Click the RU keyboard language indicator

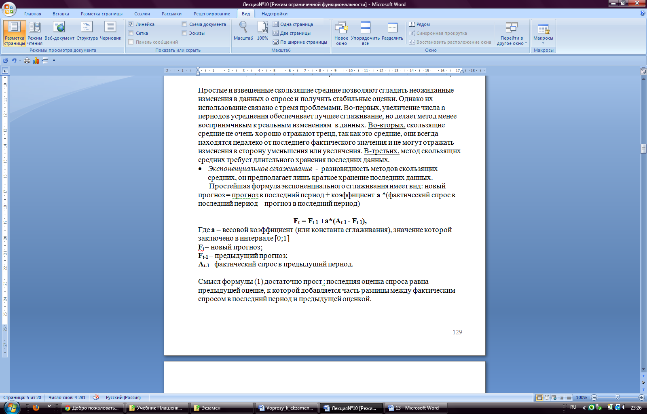(x=573, y=407)
